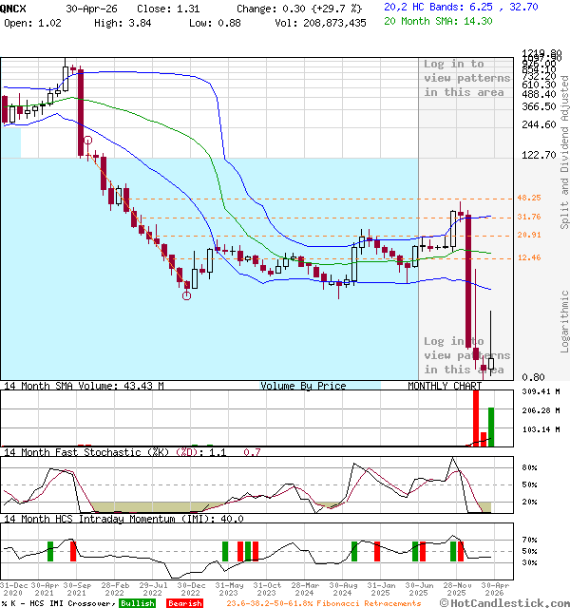Click the red circle marker at the chart low
The image size is (570, 608).
click(186, 295)
